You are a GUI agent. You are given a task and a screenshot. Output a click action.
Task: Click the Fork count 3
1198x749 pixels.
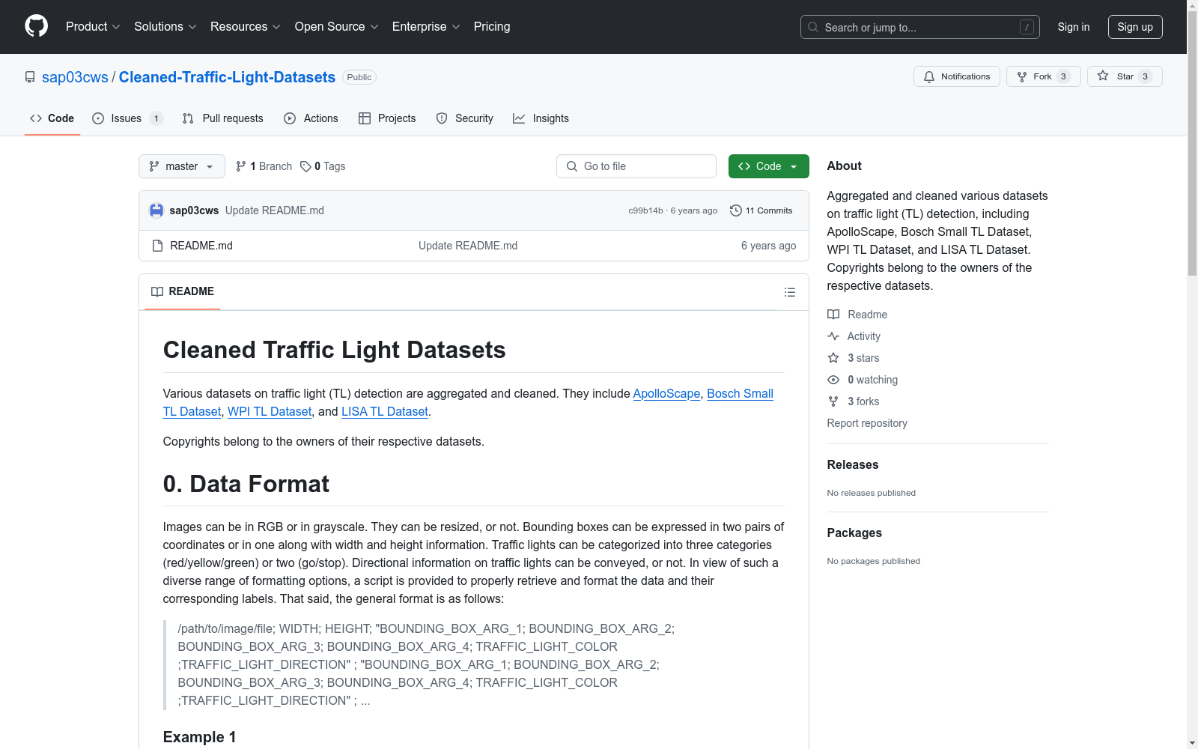tap(1063, 76)
